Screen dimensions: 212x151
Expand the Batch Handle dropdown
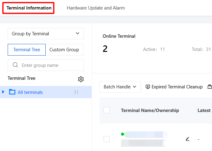[120, 87]
